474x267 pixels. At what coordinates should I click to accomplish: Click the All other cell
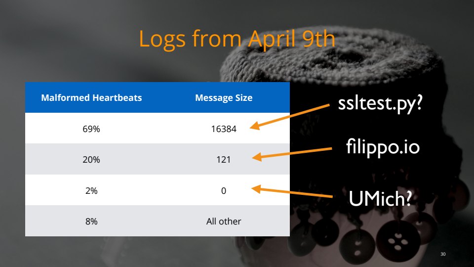(x=224, y=221)
